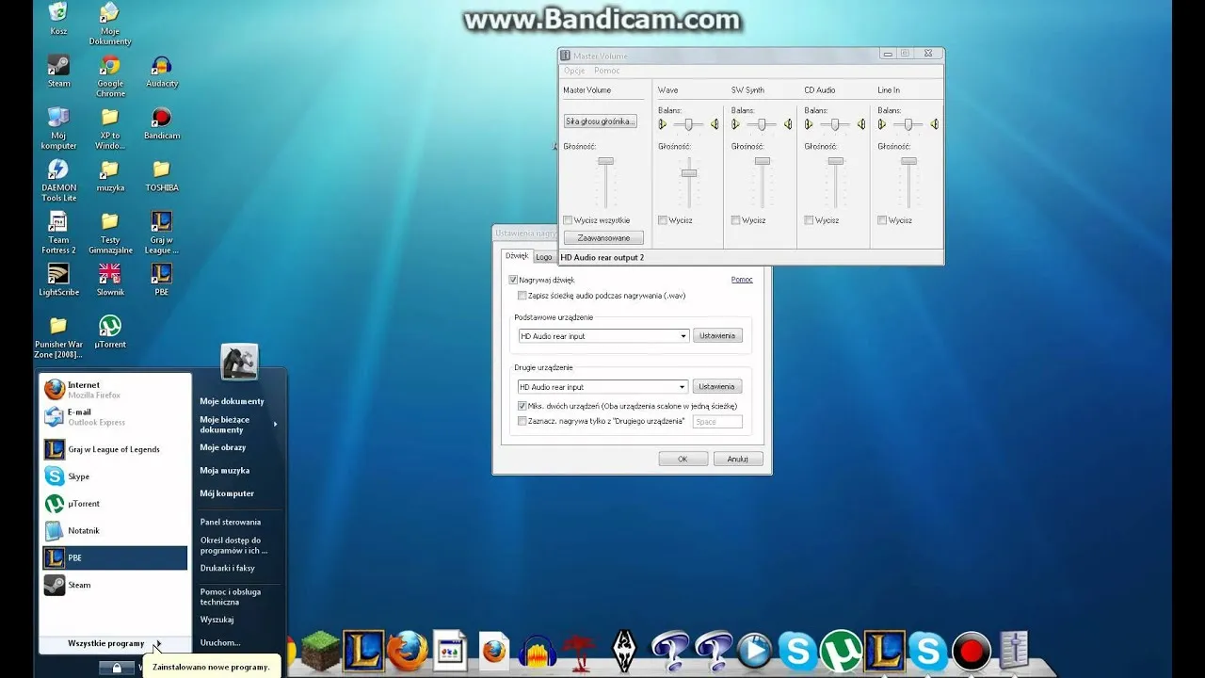Click the red record icon in dock
The width and height of the screenshot is (1205, 678).
tap(971, 651)
